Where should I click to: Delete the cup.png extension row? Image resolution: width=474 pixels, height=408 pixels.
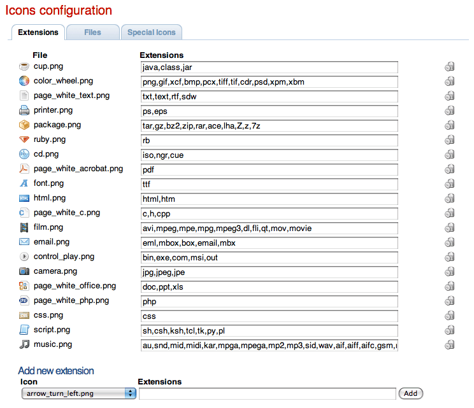coord(449,67)
